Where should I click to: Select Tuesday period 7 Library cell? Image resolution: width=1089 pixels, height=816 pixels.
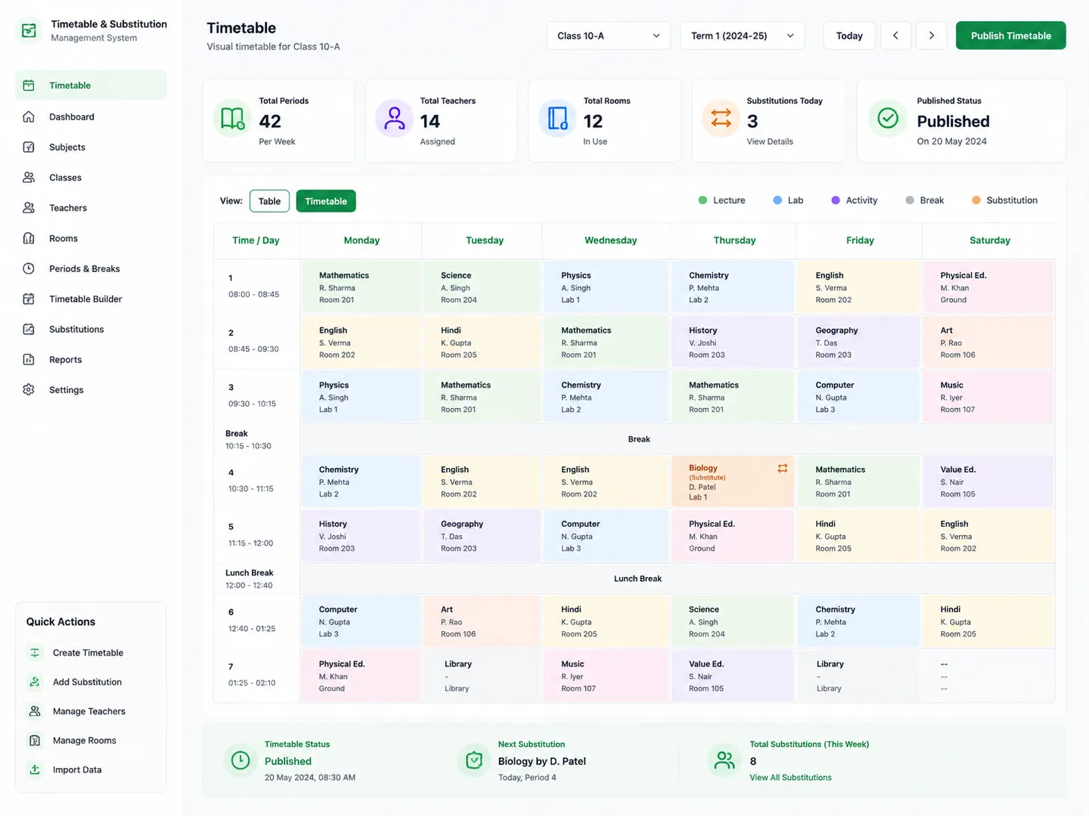481,676
